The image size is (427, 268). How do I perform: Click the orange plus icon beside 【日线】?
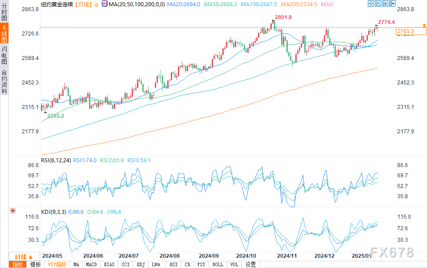pyautogui.click(x=97, y=4)
